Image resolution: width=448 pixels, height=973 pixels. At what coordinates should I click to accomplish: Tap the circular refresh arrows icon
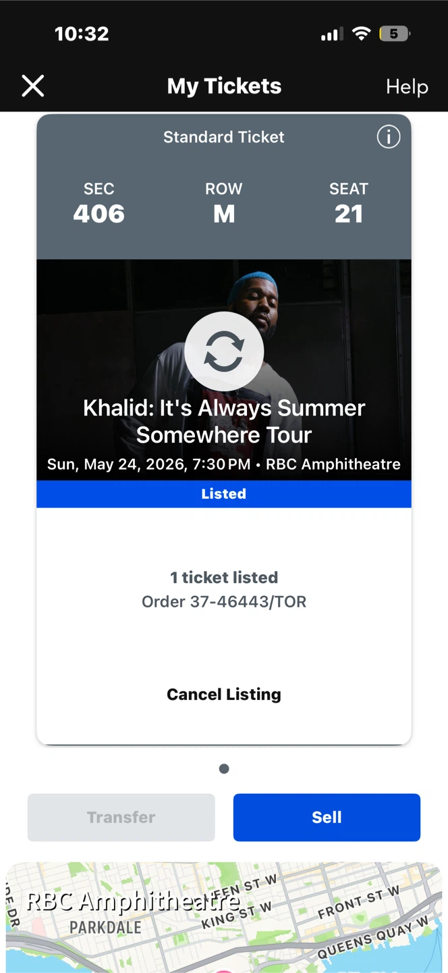point(224,351)
